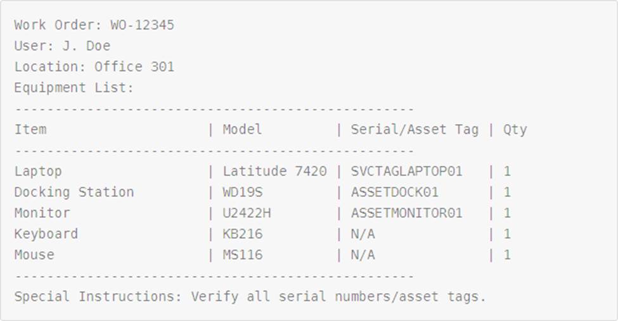Select the Laptop item name
Image resolution: width=618 pixels, height=321 pixels.
pyautogui.click(x=38, y=172)
